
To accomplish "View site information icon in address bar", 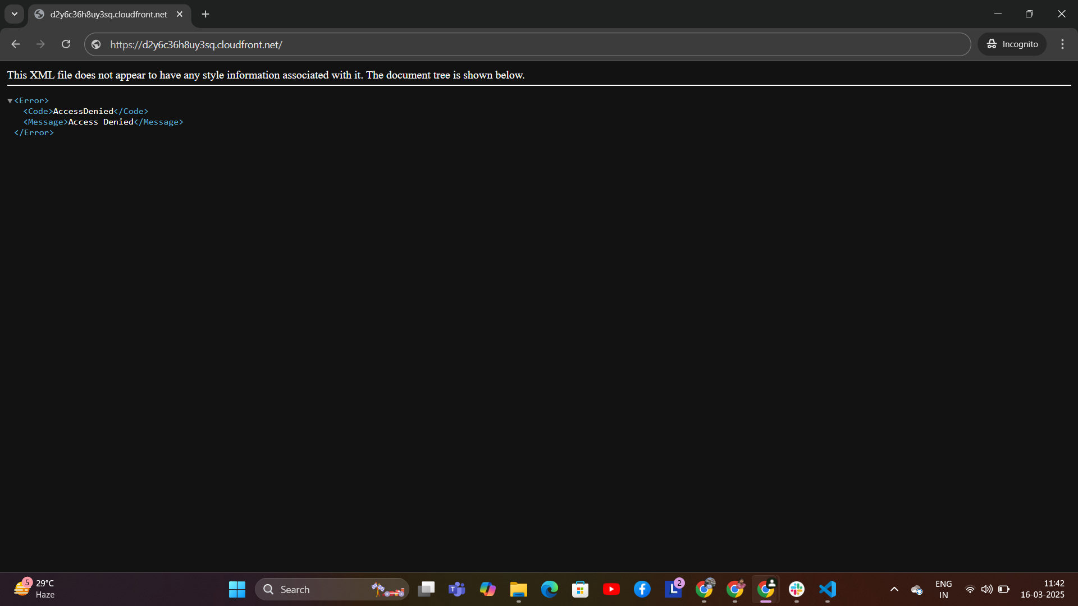I will [x=96, y=44].
